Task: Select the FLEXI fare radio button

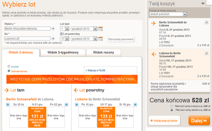Action: click(x=9, y=66)
